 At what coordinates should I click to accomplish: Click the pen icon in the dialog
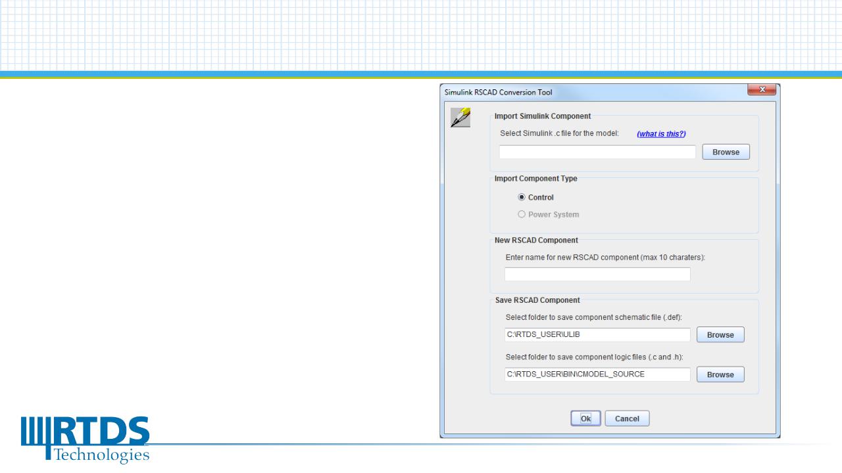pyautogui.click(x=460, y=116)
